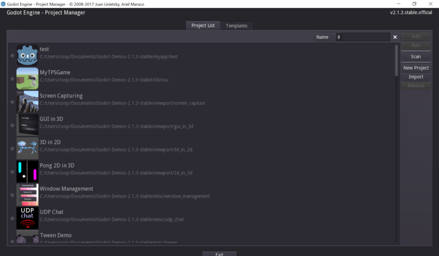Click the GUI in 3D project icon
439x256 pixels.
(x=27, y=125)
